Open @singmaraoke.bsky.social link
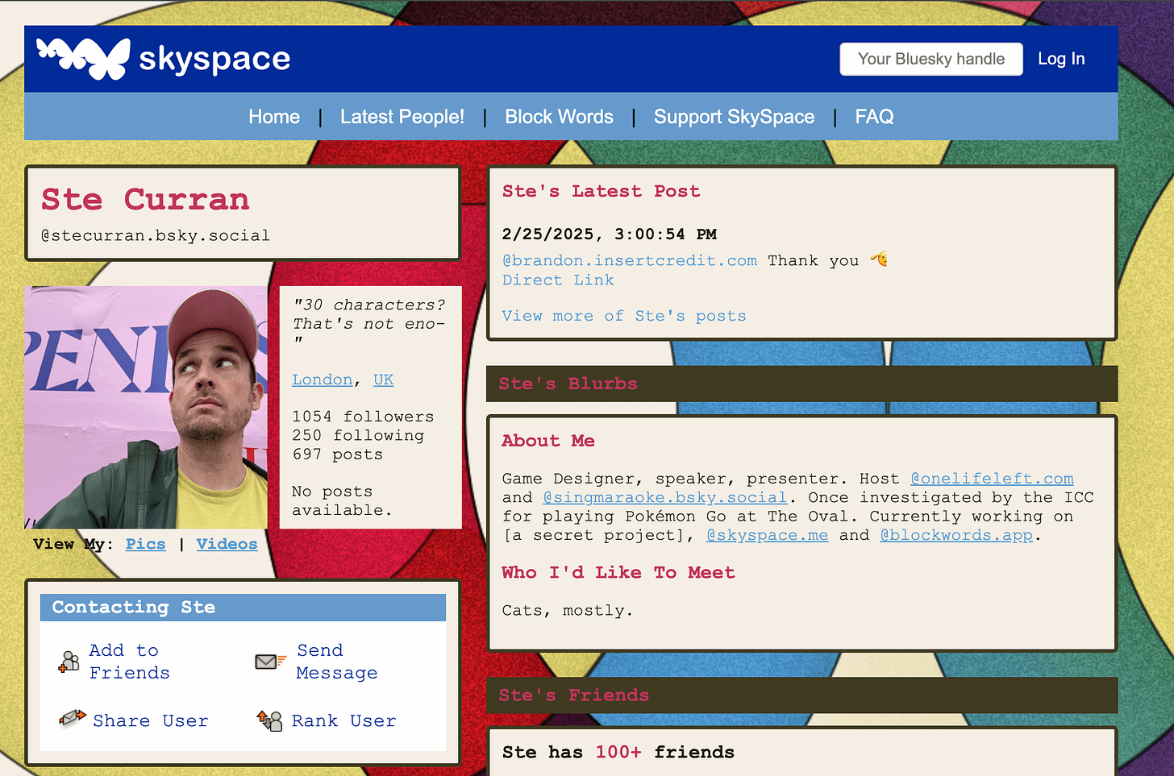The width and height of the screenshot is (1174, 776). (665, 497)
